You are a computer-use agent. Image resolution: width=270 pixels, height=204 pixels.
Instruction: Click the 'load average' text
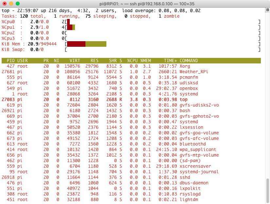[x=139, y=11]
